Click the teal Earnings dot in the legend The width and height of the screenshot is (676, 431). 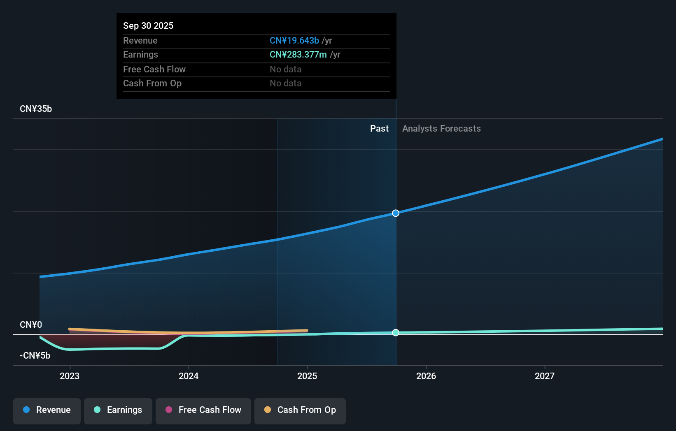click(97, 410)
